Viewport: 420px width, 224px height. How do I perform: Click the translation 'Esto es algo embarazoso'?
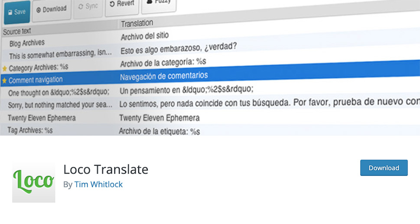click(179, 48)
